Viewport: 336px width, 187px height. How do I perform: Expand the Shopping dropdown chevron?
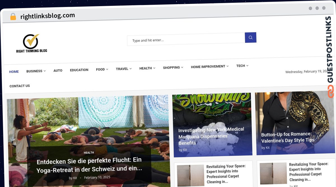(182, 67)
